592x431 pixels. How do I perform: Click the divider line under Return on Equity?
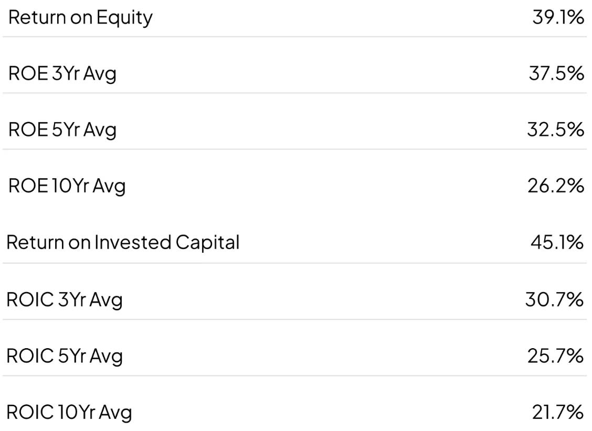296,37
